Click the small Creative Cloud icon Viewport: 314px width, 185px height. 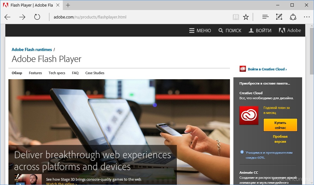tap(243, 69)
